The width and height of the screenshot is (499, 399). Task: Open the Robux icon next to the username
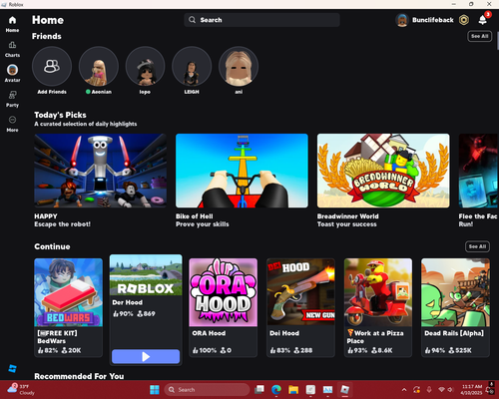[x=464, y=20]
